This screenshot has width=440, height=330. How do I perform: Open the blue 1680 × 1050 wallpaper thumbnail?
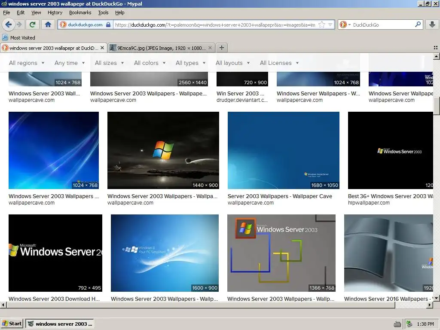coord(284,150)
